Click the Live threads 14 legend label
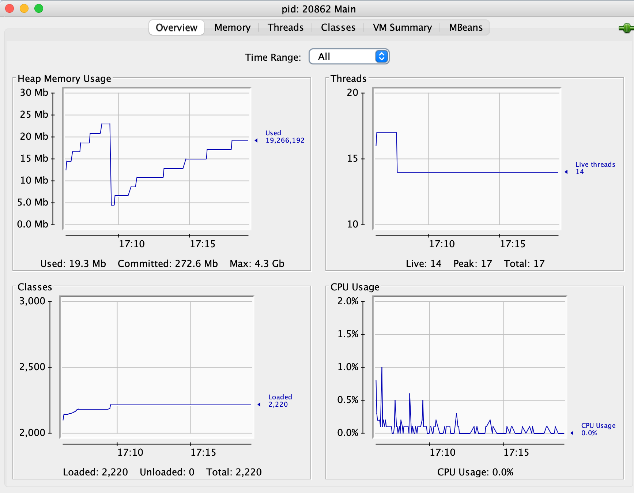634x493 pixels. coord(595,168)
